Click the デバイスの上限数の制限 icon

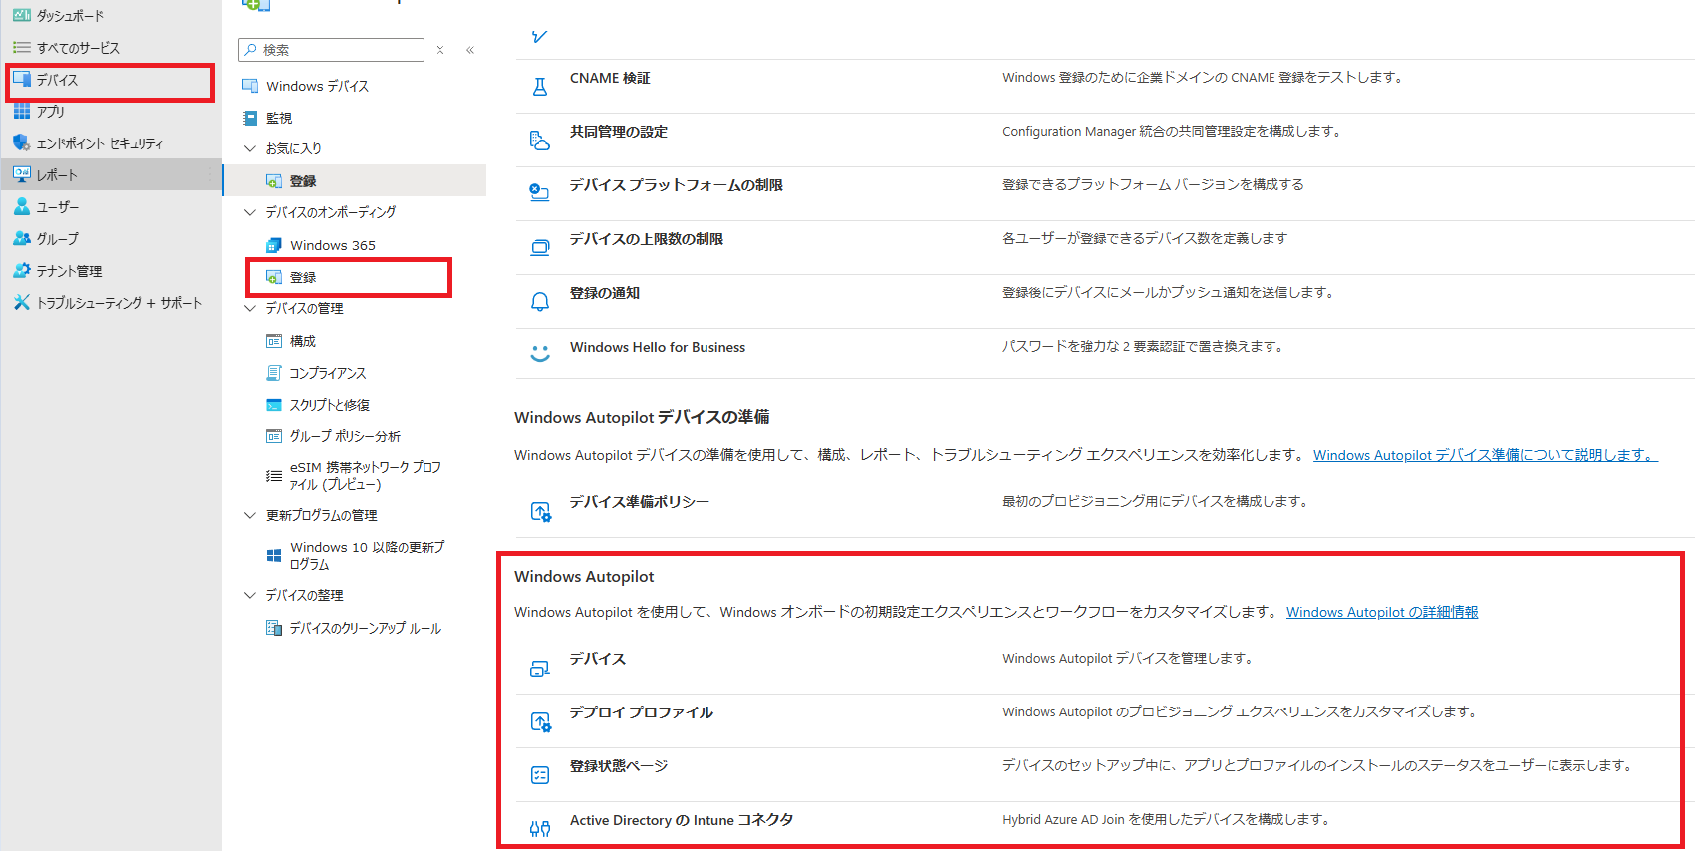[x=540, y=247]
